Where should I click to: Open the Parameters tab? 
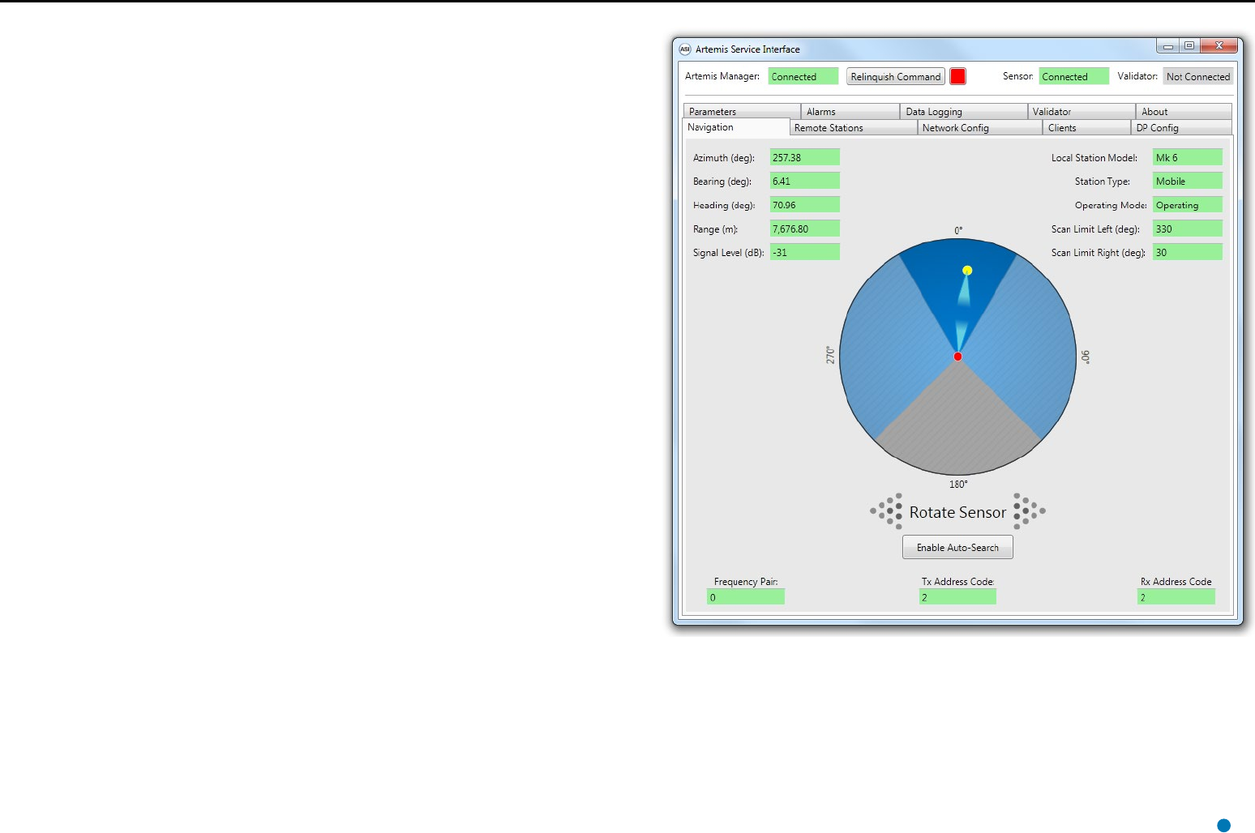[742, 111]
